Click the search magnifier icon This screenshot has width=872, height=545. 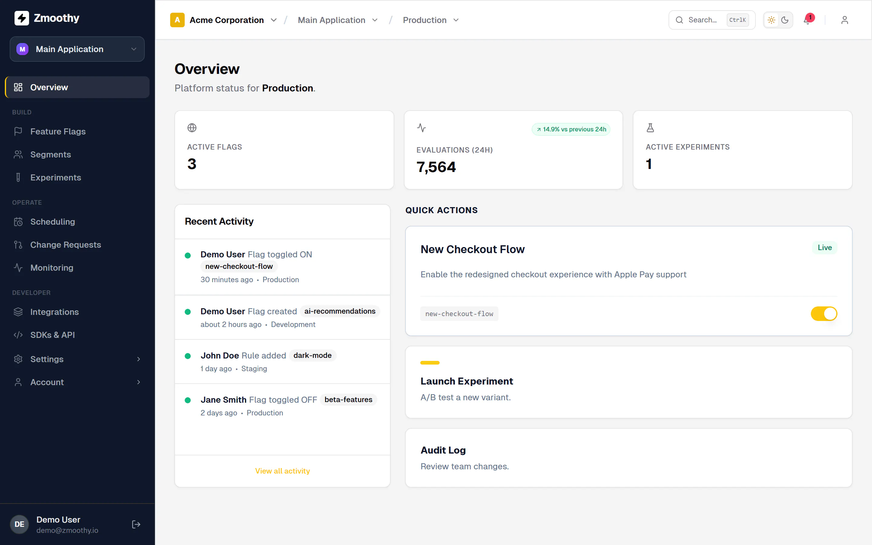(679, 20)
